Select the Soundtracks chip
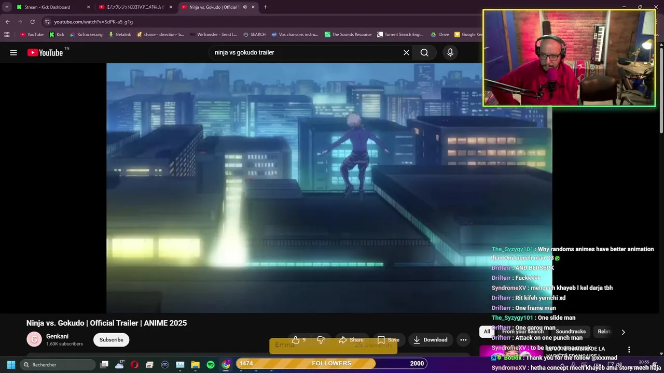Screen dimensions: 664x373 571,332
